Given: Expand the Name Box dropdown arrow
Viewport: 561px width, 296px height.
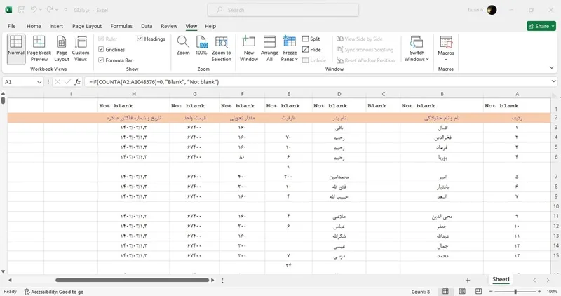Looking at the screenshot, I should [x=39, y=82].
